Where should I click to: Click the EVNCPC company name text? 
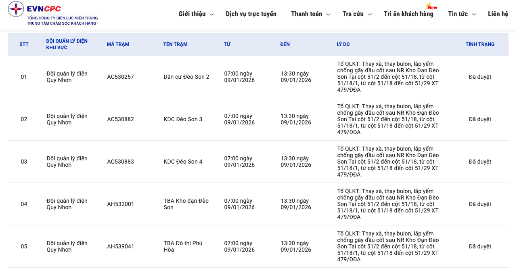(x=44, y=9)
